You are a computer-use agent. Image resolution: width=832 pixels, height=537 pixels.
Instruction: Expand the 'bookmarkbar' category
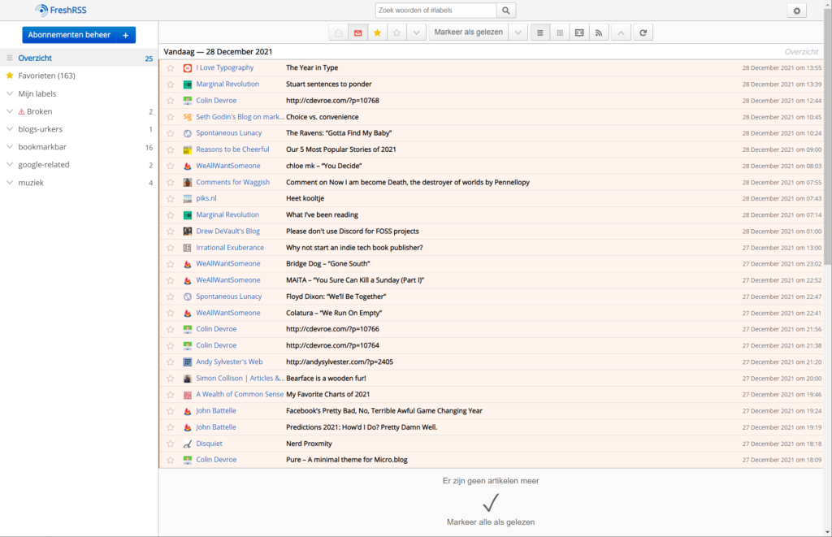coord(10,147)
